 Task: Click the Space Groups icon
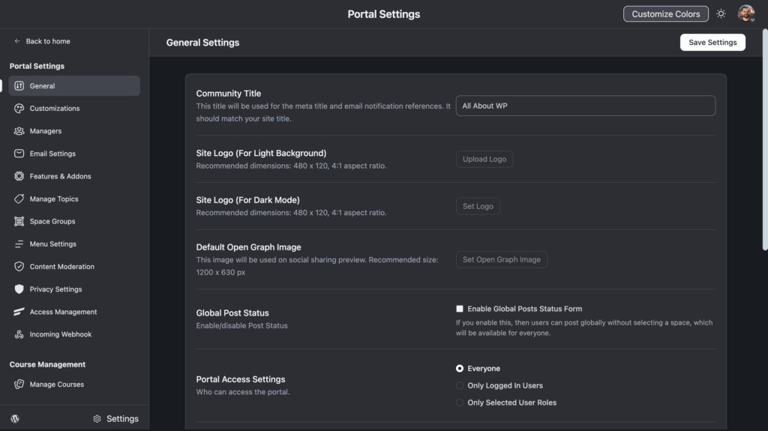pyautogui.click(x=19, y=221)
